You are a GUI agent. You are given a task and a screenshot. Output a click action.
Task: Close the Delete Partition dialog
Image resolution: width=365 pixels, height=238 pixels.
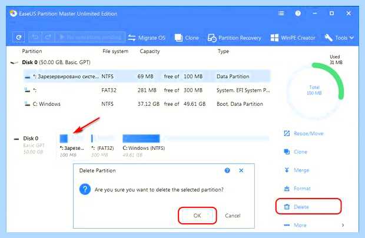(x=241, y=170)
